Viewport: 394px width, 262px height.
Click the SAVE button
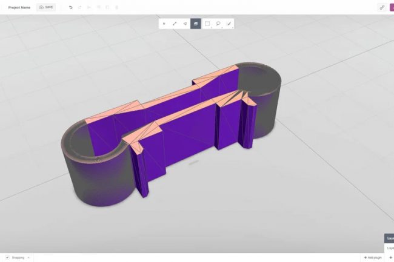click(46, 7)
